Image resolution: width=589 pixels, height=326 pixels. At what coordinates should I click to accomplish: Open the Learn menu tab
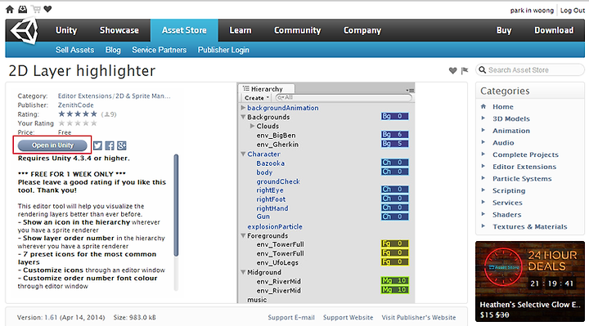click(241, 30)
